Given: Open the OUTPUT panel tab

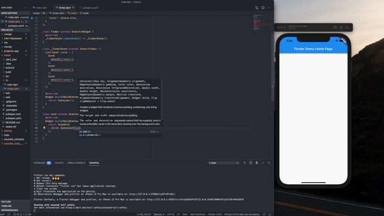Looking at the screenshot, I should [x=59, y=163].
